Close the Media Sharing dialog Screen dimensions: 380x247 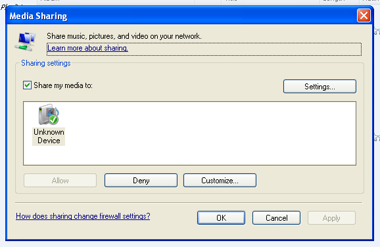tap(364, 16)
